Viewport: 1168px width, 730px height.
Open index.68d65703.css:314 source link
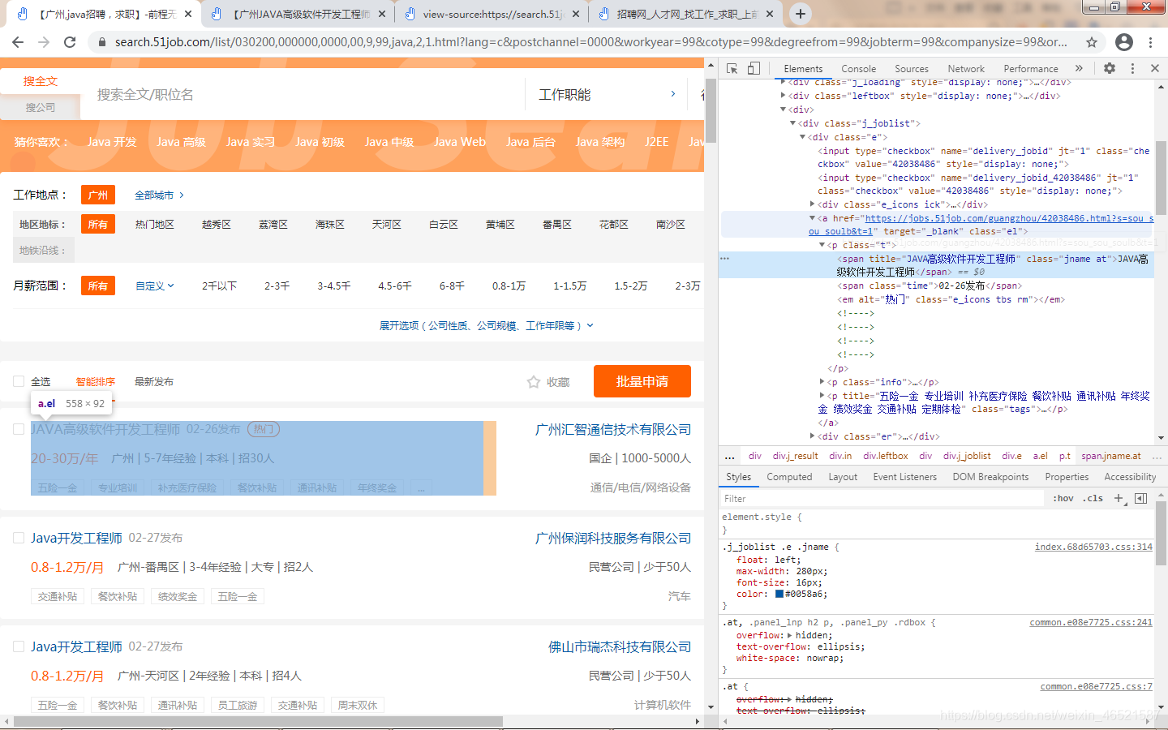1093,547
